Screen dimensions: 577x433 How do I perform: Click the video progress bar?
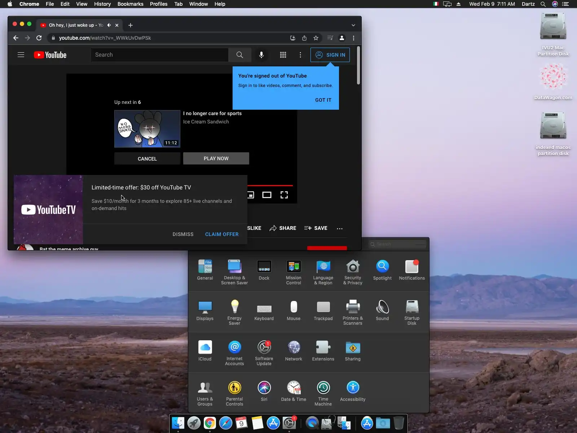pyautogui.click(x=270, y=185)
